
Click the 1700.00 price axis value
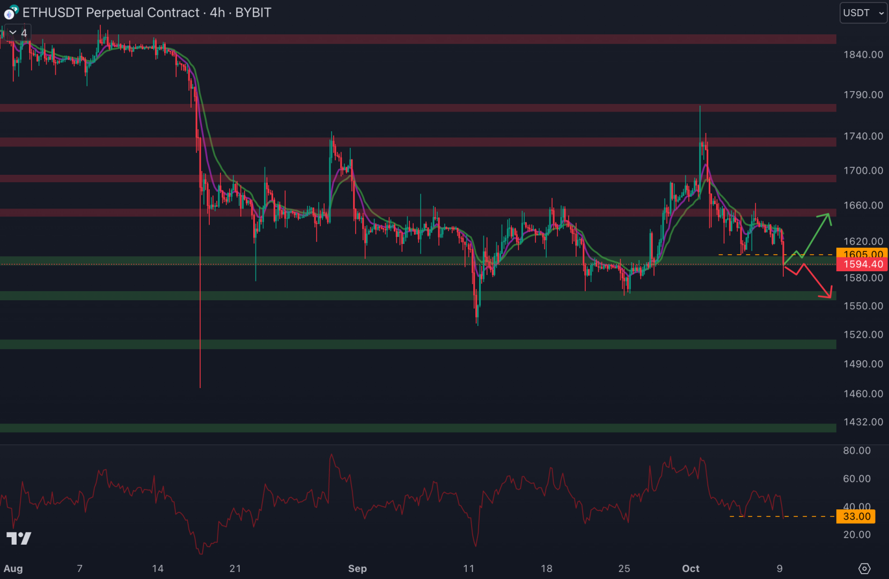point(863,170)
